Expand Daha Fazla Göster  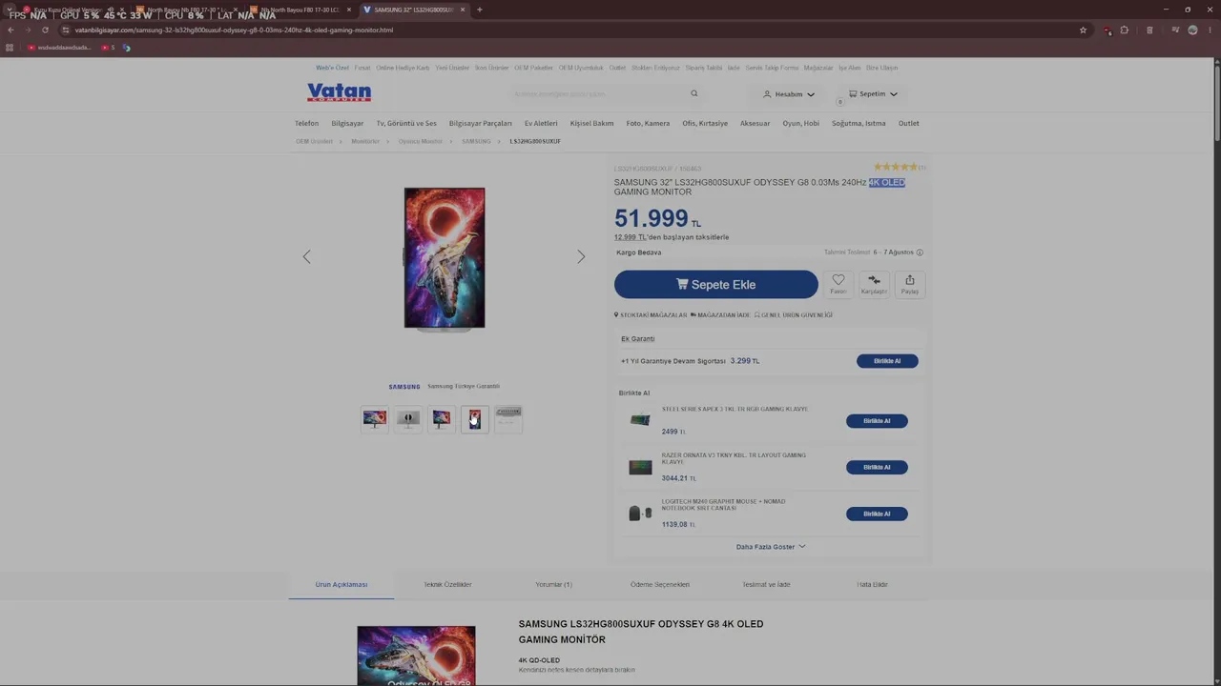pyautogui.click(x=771, y=547)
